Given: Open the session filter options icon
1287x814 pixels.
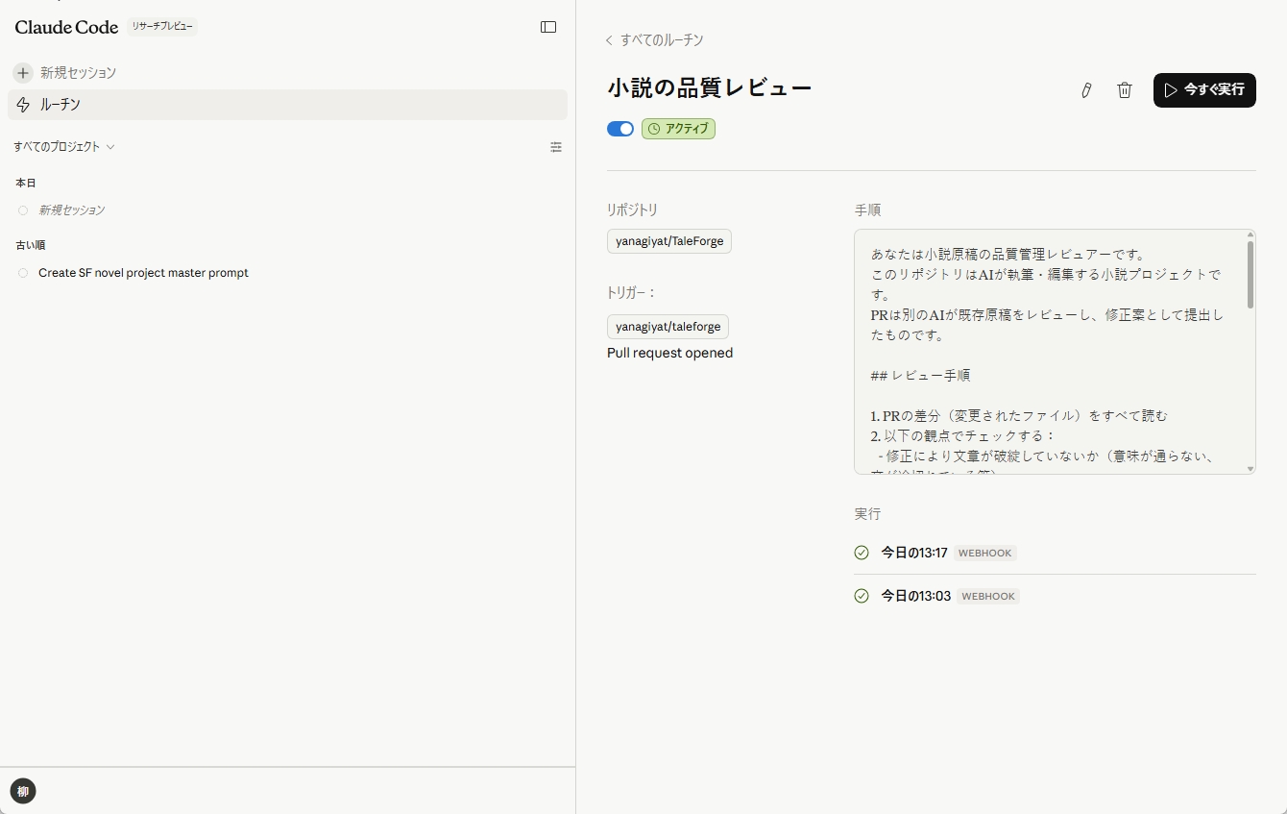Looking at the screenshot, I should click(x=556, y=147).
